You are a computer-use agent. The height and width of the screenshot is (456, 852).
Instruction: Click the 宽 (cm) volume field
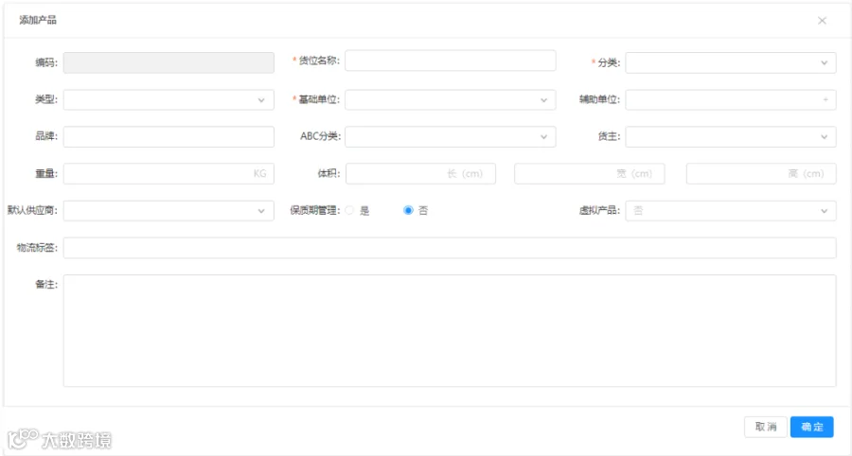pyautogui.click(x=590, y=174)
